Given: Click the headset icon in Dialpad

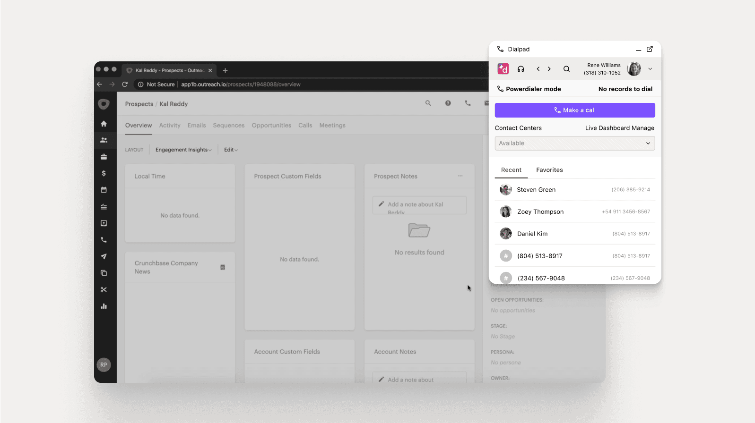Looking at the screenshot, I should tap(521, 69).
